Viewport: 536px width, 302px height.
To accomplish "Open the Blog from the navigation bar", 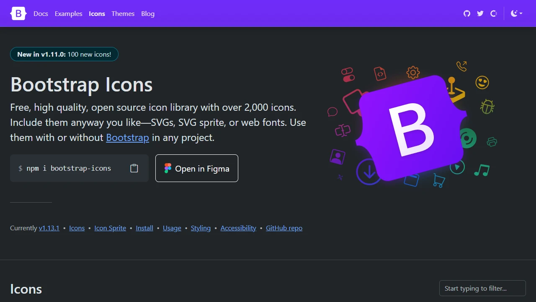I will 147,13.
